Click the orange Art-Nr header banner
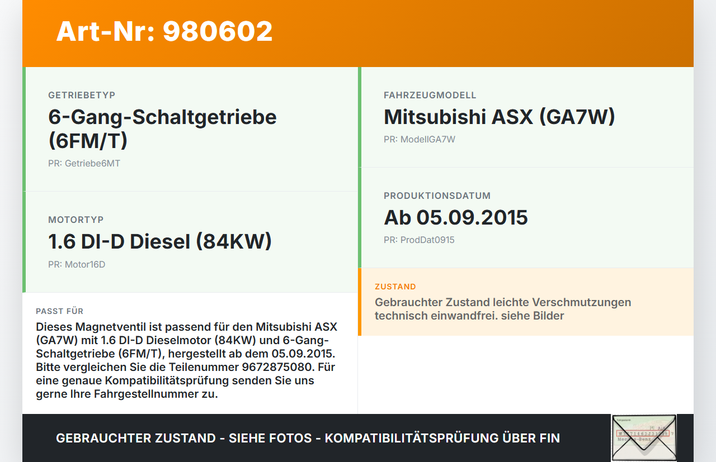The image size is (716, 462). coord(358,33)
